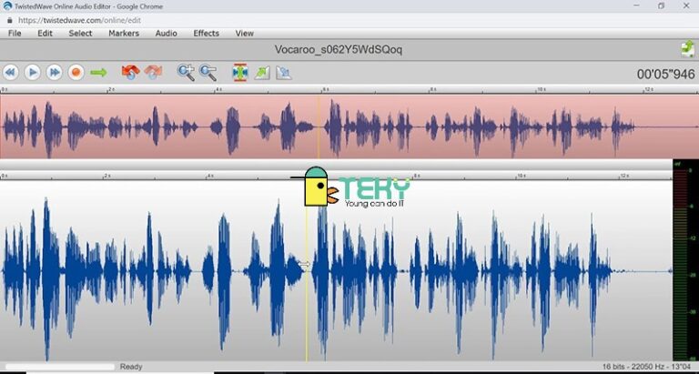This screenshot has width=699, height=374.
Task: Click the export icon beside the file name
Action: click(687, 49)
